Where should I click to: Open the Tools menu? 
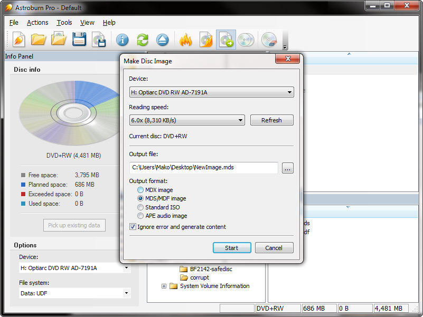64,23
